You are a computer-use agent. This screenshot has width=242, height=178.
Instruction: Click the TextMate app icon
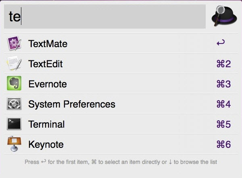[x=14, y=43]
